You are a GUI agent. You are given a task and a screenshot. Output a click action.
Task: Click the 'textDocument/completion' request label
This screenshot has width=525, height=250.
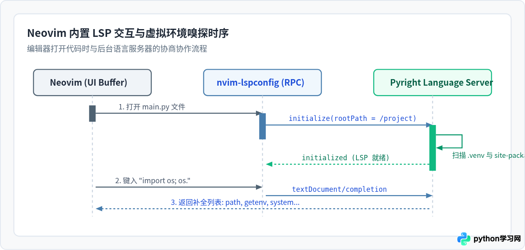pos(340,189)
